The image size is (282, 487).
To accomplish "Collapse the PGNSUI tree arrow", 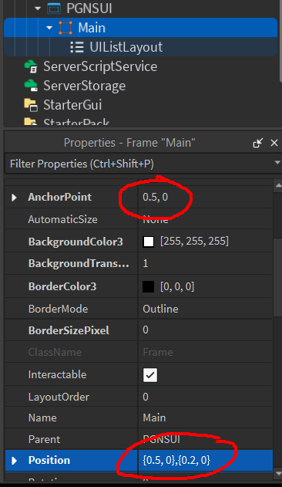I will pyautogui.click(x=38, y=8).
